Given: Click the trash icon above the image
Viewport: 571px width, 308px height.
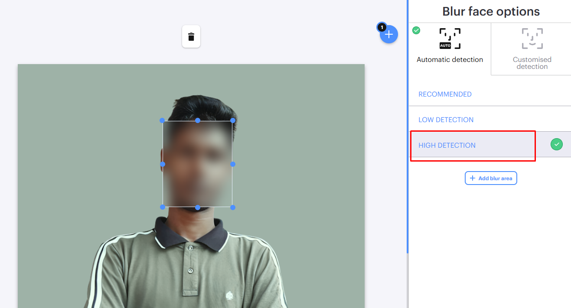Looking at the screenshot, I should (x=191, y=36).
